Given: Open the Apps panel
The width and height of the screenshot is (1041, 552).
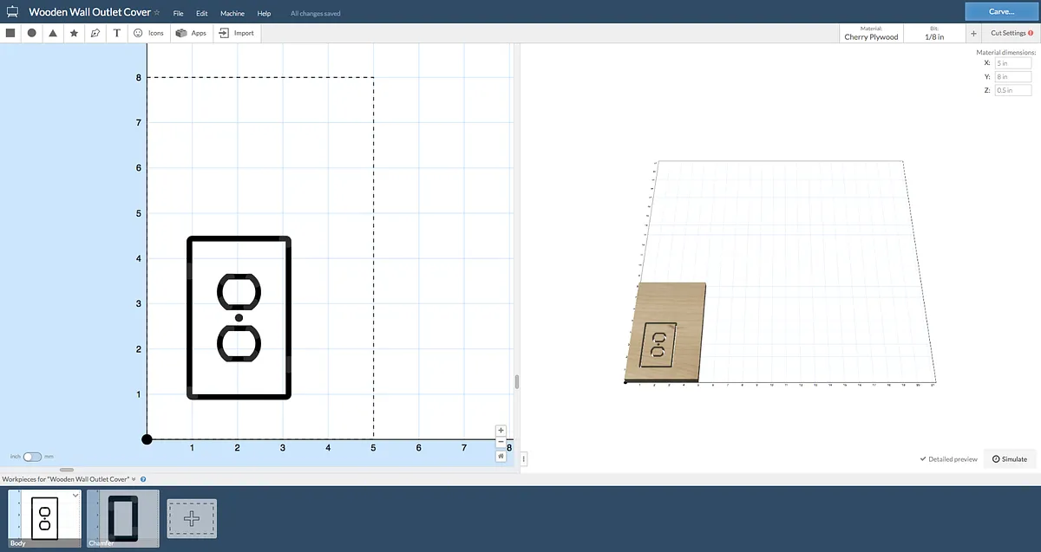Looking at the screenshot, I should (191, 33).
